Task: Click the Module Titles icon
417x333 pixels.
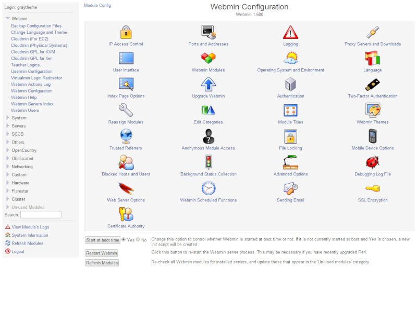Action: coord(290,110)
